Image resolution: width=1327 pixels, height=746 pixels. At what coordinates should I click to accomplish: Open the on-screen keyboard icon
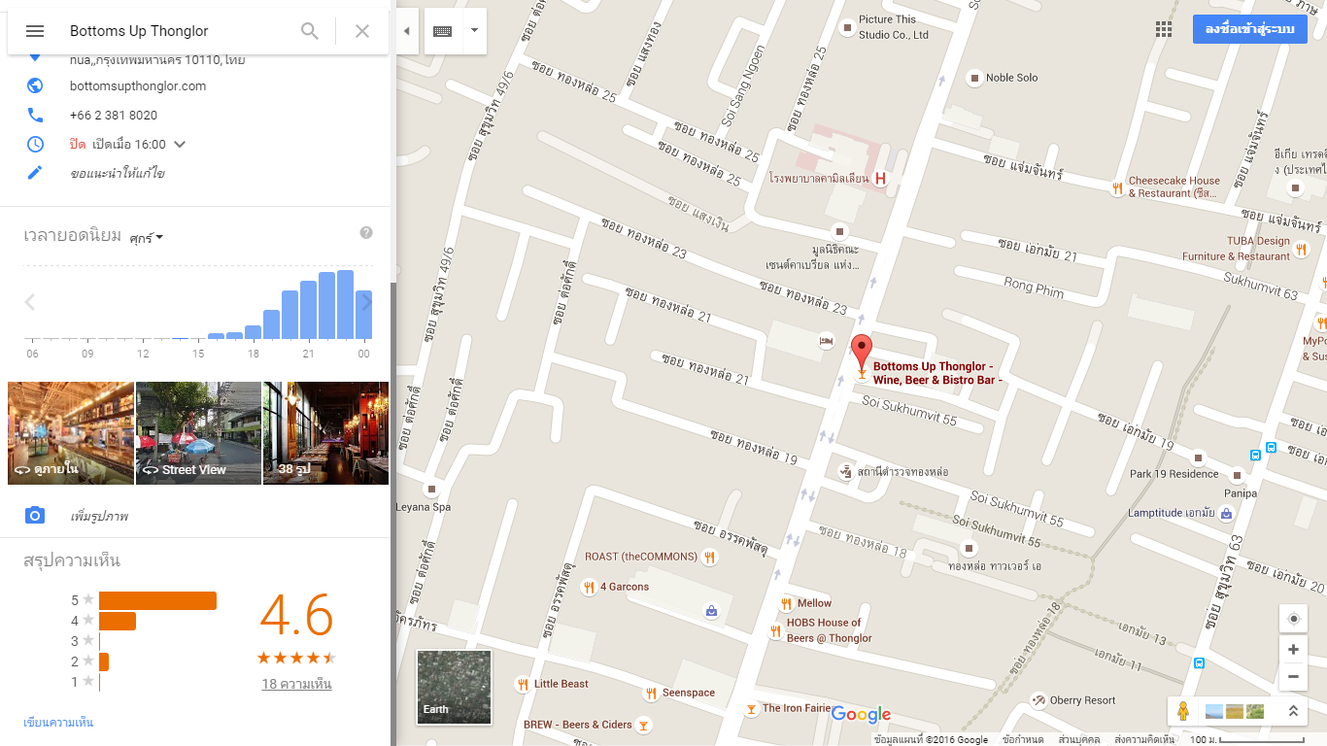(x=443, y=31)
